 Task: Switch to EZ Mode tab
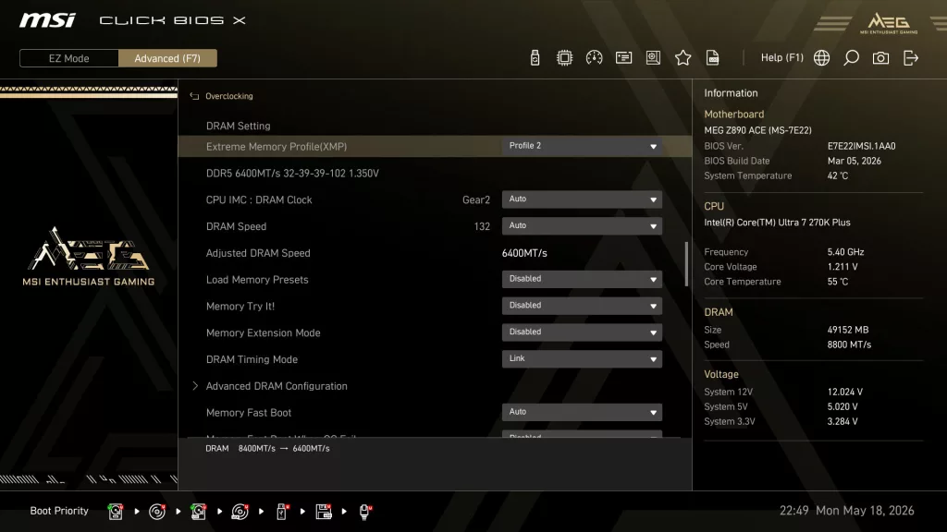tap(68, 58)
